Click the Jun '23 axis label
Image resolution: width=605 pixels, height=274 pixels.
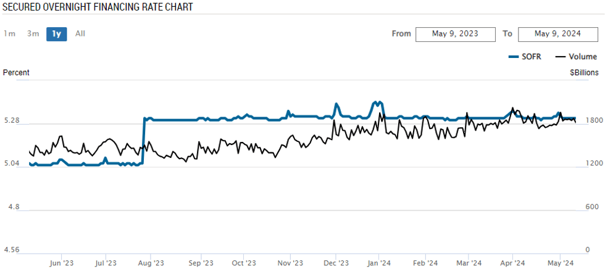pos(60,262)
